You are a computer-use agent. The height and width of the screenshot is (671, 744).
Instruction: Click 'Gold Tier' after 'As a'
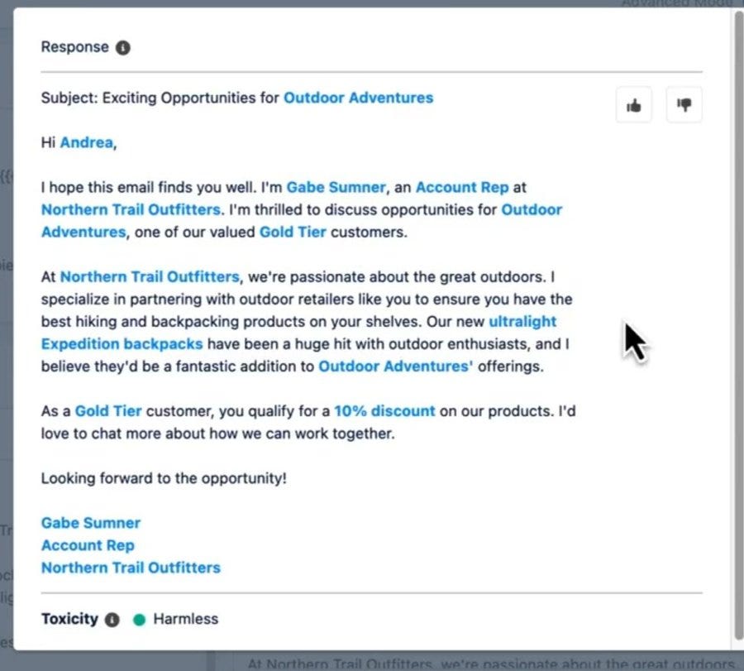pyautogui.click(x=108, y=410)
